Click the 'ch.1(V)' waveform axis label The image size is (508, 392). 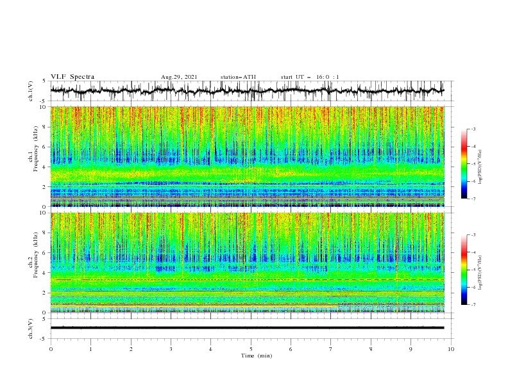(31, 91)
